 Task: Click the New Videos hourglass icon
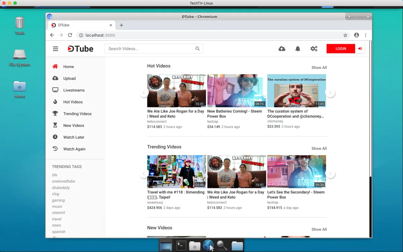pyautogui.click(x=55, y=125)
